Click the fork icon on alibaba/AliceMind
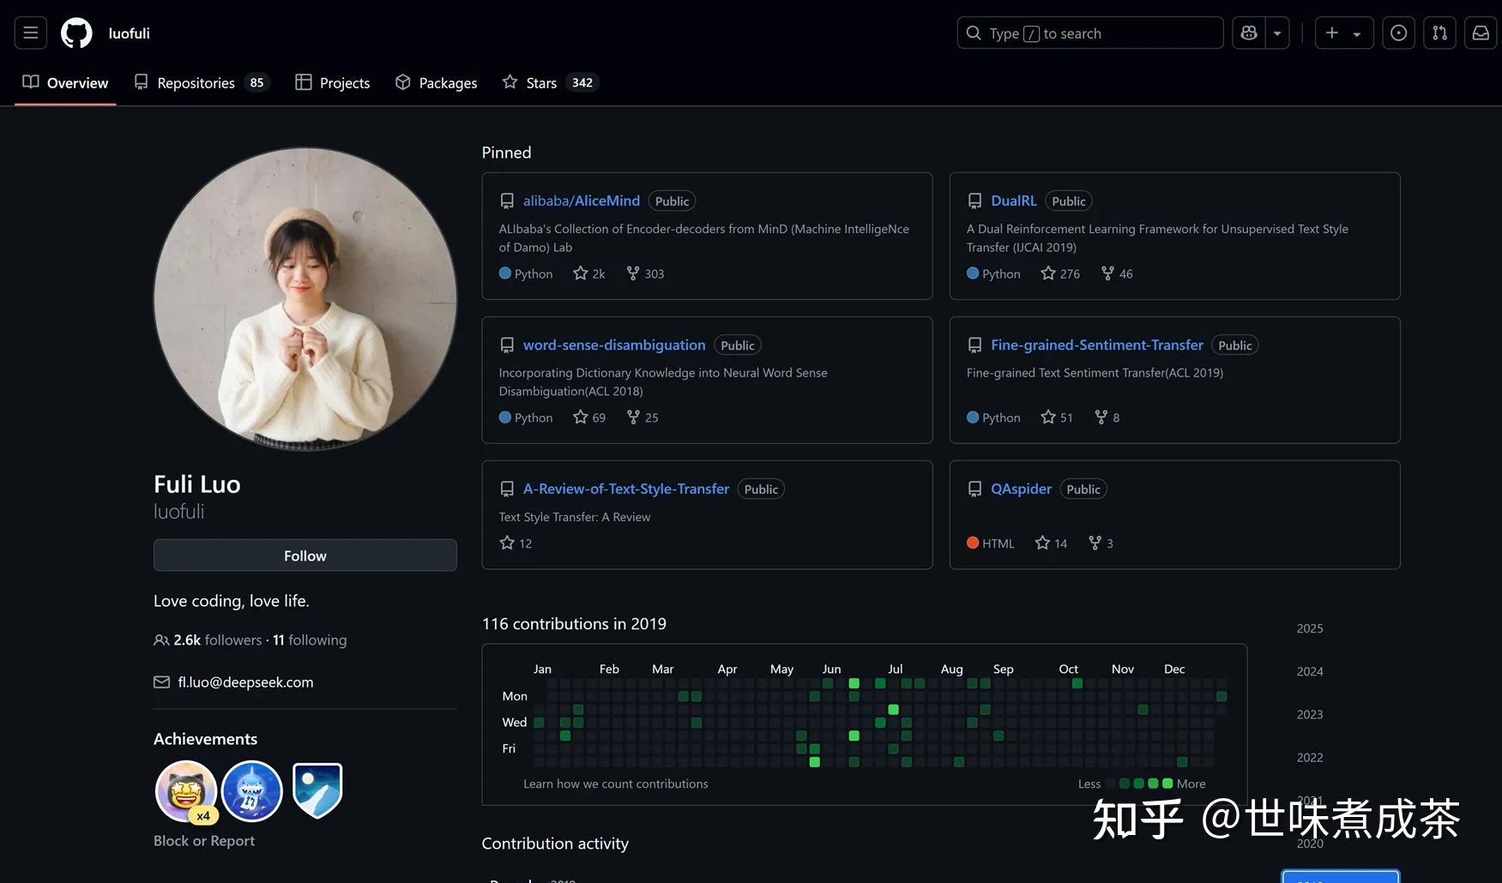 tap(631, 273)
